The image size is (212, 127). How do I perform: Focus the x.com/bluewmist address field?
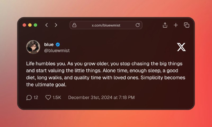pos(106,25)
